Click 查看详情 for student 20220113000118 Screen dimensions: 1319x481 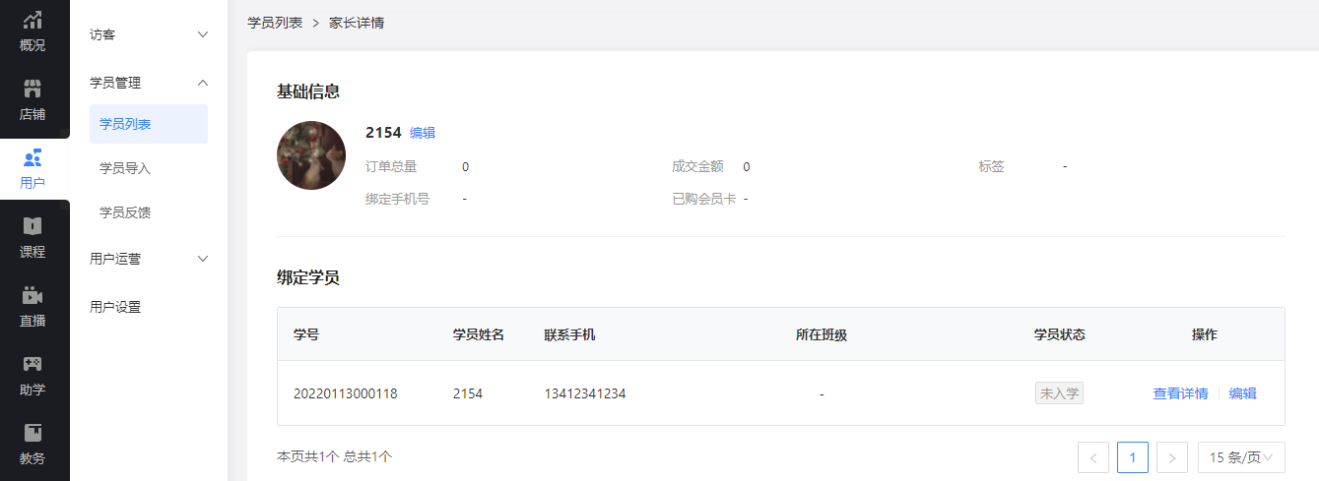(x=1180, y=393)
